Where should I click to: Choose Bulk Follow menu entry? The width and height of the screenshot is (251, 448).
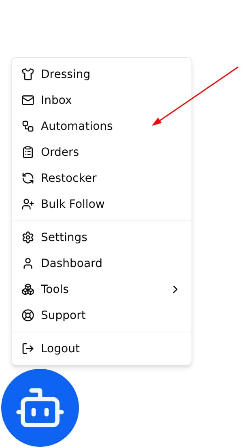pyautogui.click(x=72, y=204)
